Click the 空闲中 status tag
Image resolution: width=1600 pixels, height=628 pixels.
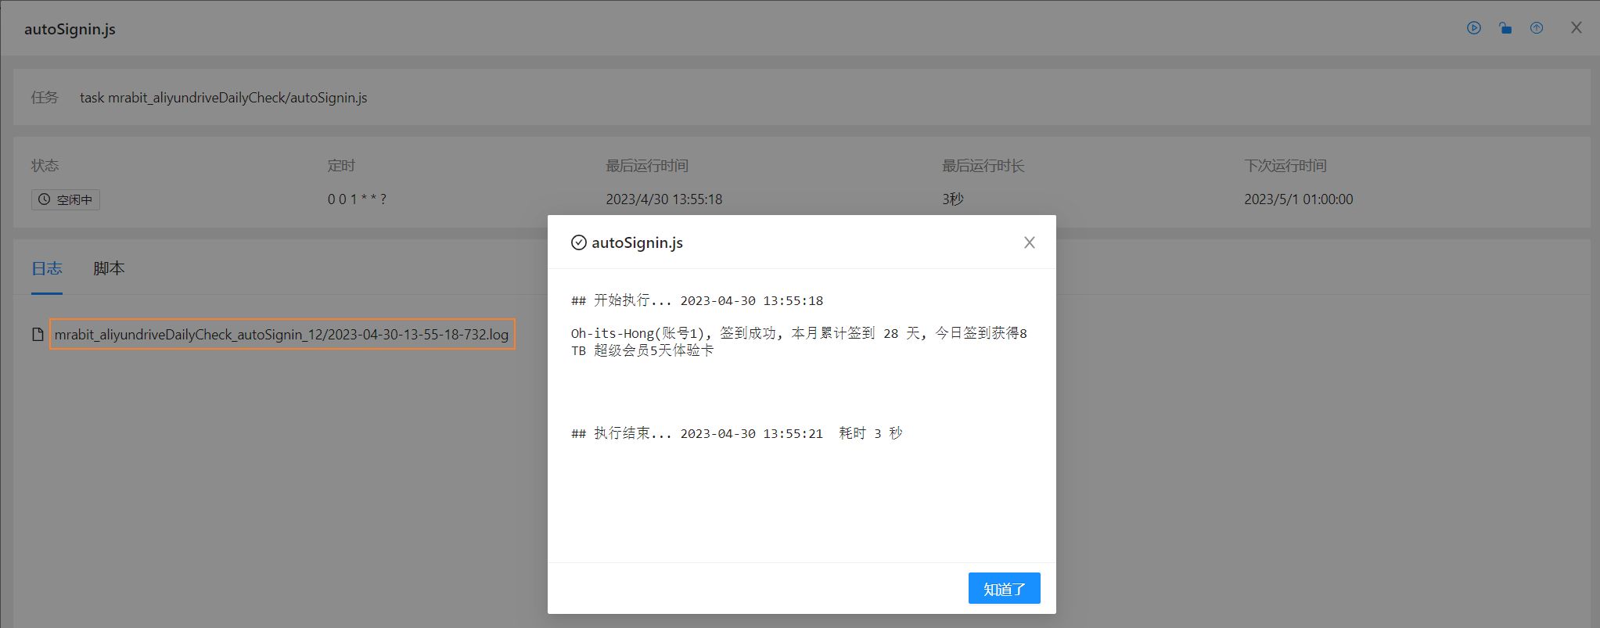pos(66,199)
